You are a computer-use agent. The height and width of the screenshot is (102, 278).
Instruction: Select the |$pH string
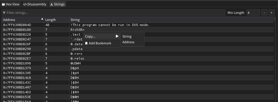(x=75, y=73)
